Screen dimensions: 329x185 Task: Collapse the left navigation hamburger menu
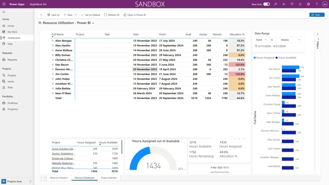[4, 12]
